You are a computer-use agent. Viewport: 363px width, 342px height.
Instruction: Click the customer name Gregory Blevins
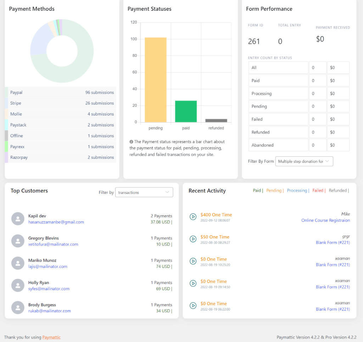click(44, 238)
